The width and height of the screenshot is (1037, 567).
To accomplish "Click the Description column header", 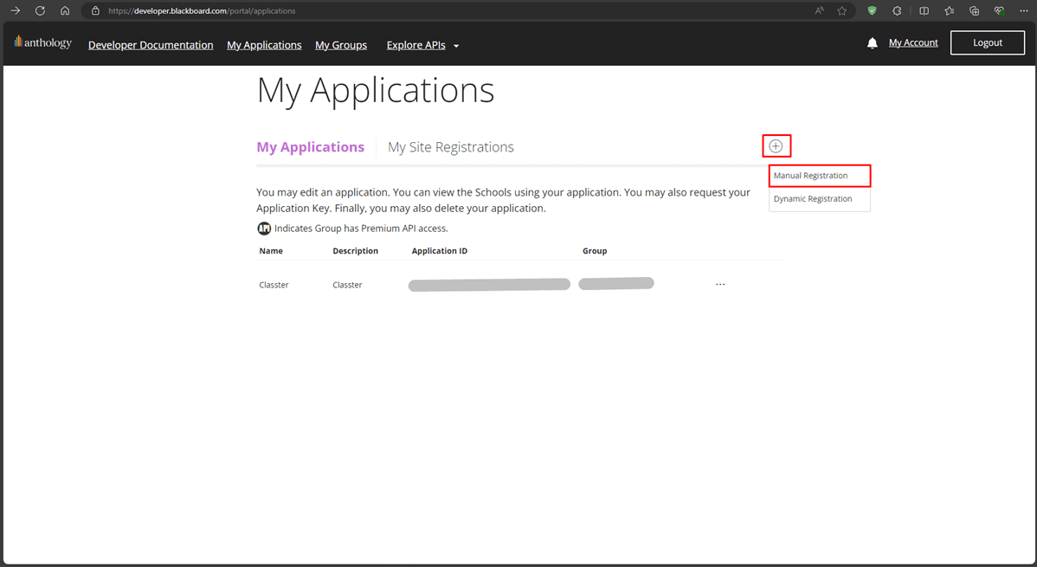I will tap(355, 251).
